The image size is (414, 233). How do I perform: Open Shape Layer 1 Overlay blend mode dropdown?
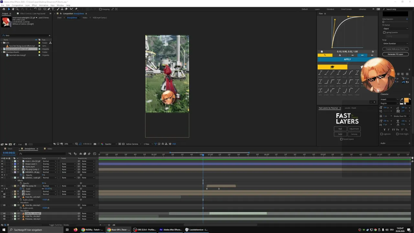tap(49, 164)
